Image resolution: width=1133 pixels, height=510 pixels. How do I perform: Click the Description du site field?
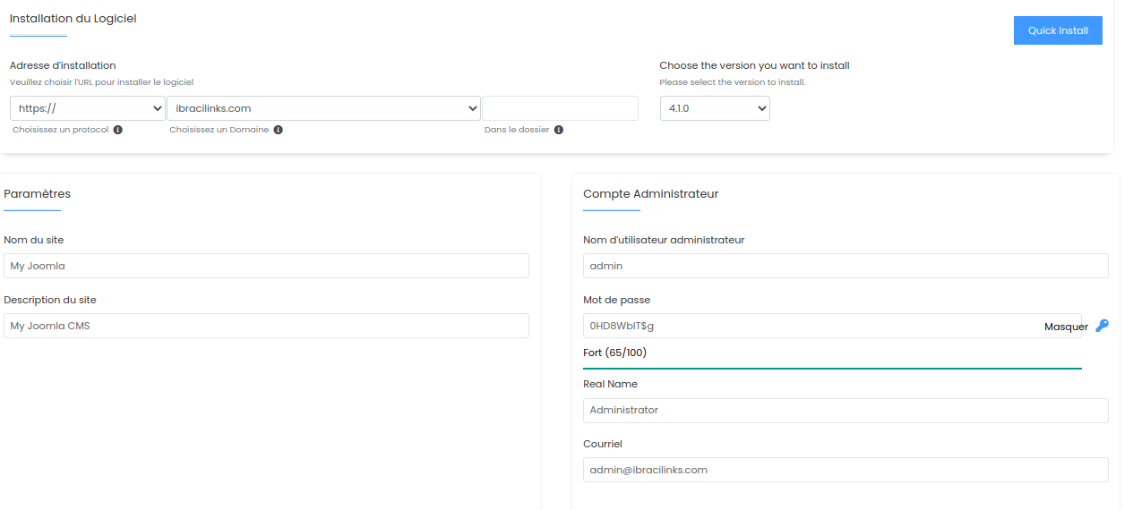(266, 326)
